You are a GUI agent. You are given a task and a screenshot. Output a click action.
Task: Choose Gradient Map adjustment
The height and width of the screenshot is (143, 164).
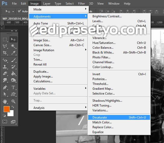119,89
